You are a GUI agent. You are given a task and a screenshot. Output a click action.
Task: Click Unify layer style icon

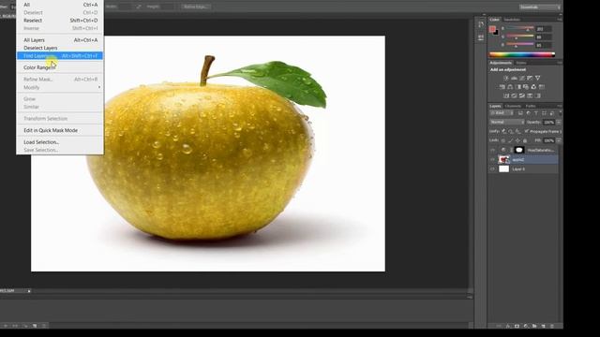pos(518,131)
